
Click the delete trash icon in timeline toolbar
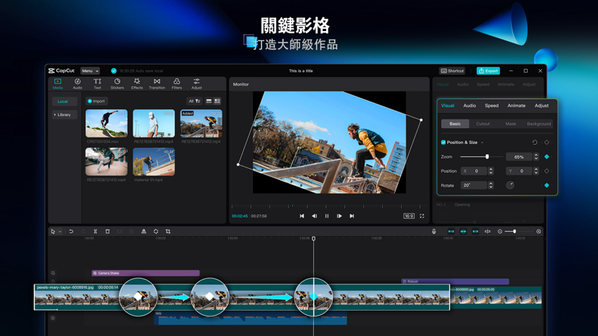(107, 232)
